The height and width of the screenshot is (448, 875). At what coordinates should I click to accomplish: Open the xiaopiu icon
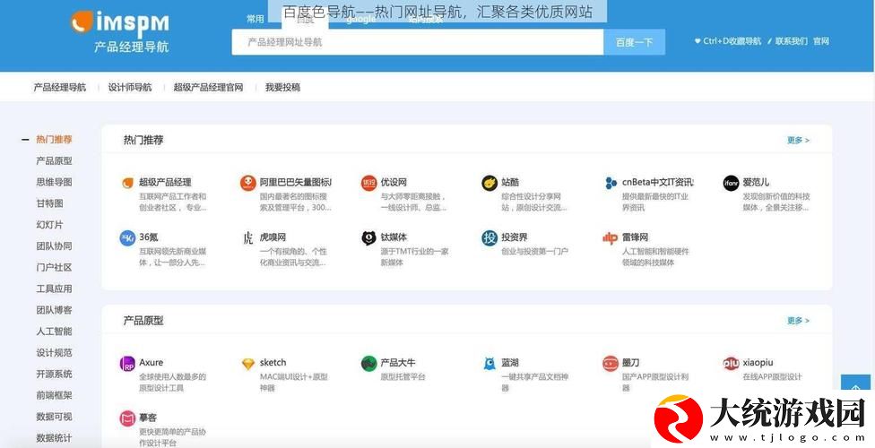point(731,364)
